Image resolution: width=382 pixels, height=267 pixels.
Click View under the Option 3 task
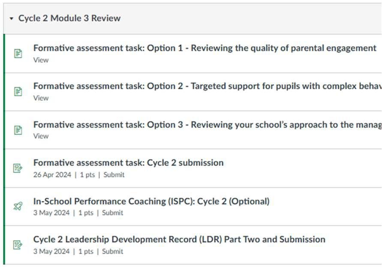tap(41, 136)
